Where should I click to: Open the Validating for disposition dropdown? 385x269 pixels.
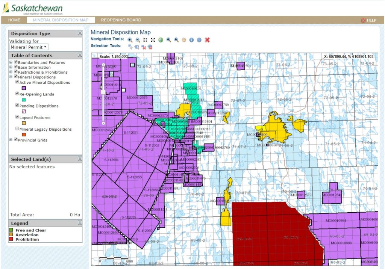click(x=28, y=47)
